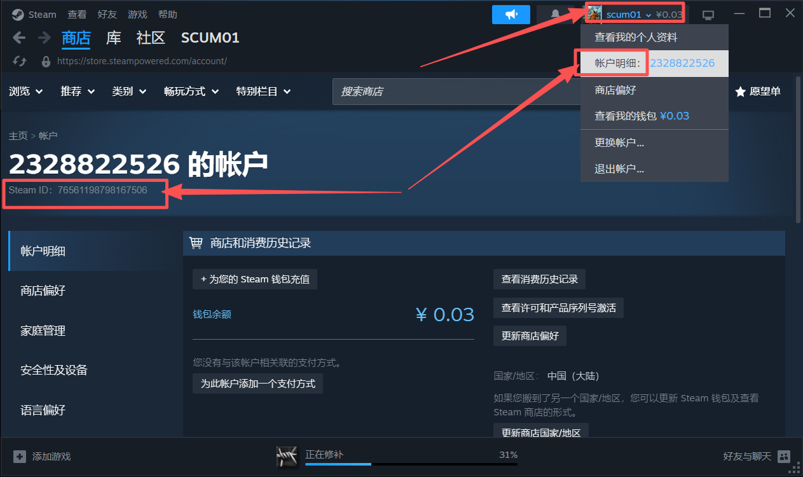Expand the 推荐 dropdown
803x477 pixels.
(78, 92)
